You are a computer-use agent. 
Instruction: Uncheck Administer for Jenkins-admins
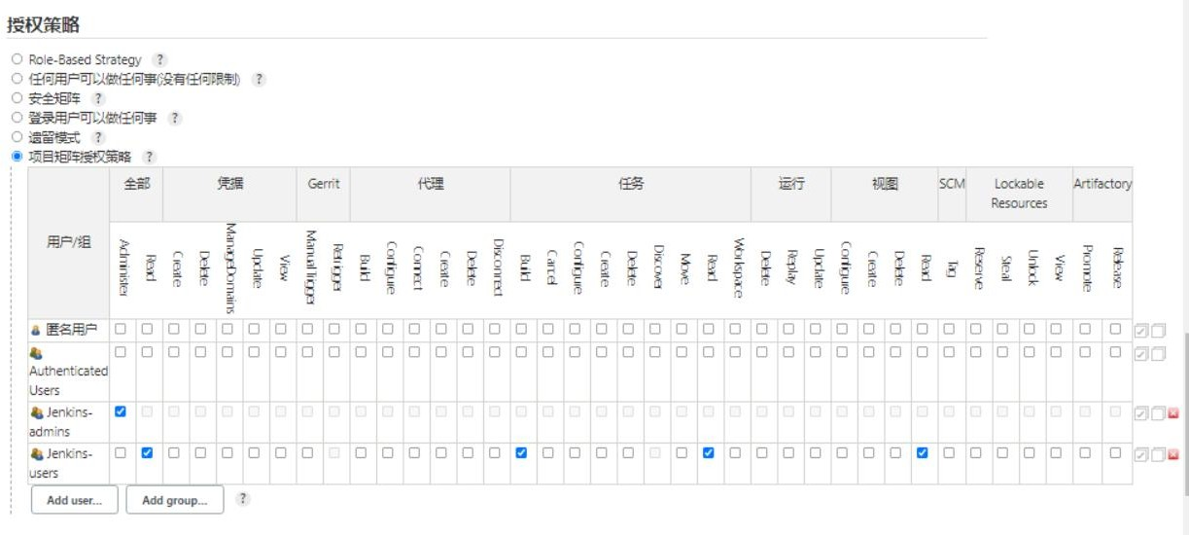[x=121, y=411]
